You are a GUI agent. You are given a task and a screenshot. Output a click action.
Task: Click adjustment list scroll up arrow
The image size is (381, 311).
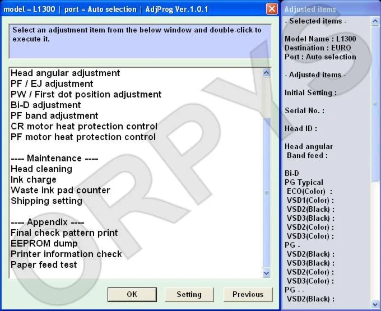click(267, 73)
